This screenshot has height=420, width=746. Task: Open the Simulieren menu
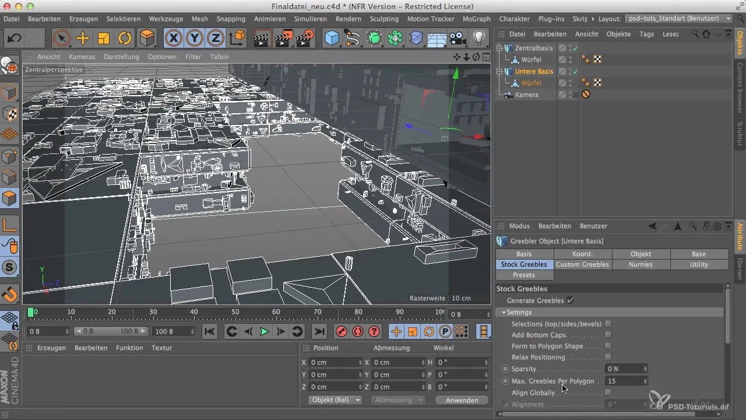pos(310,19)
